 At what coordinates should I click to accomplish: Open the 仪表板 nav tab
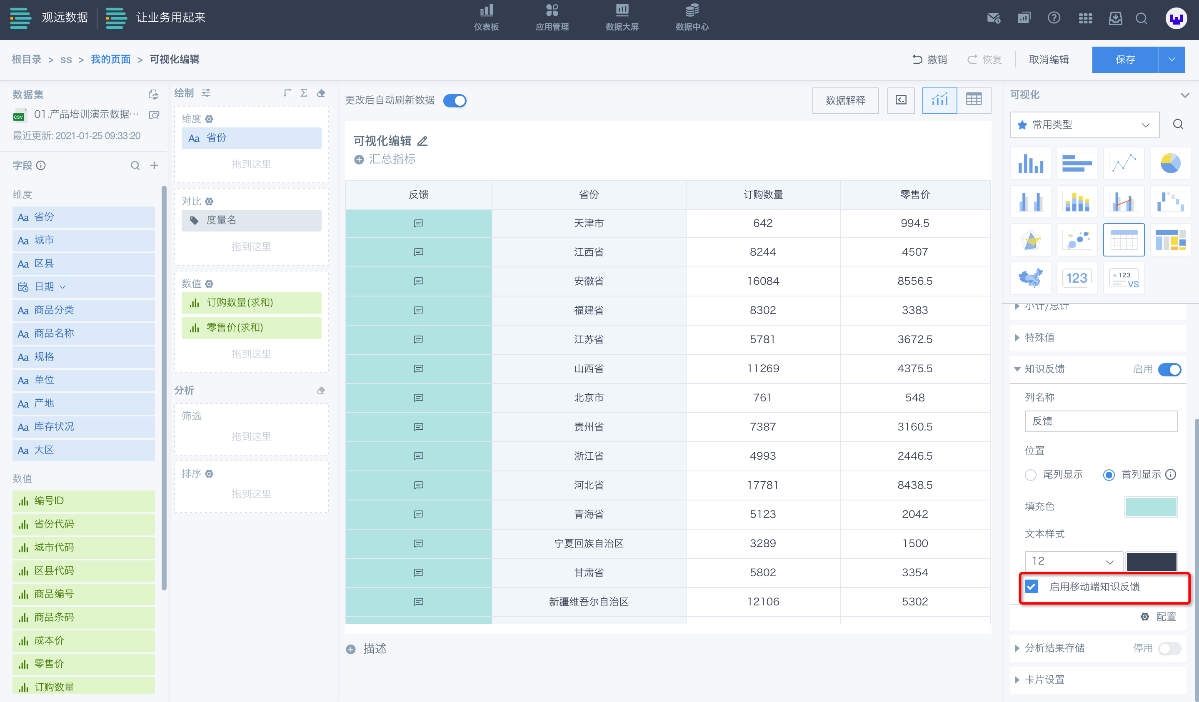486,18
